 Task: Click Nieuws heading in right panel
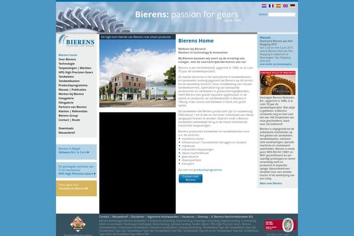(265, 38)
